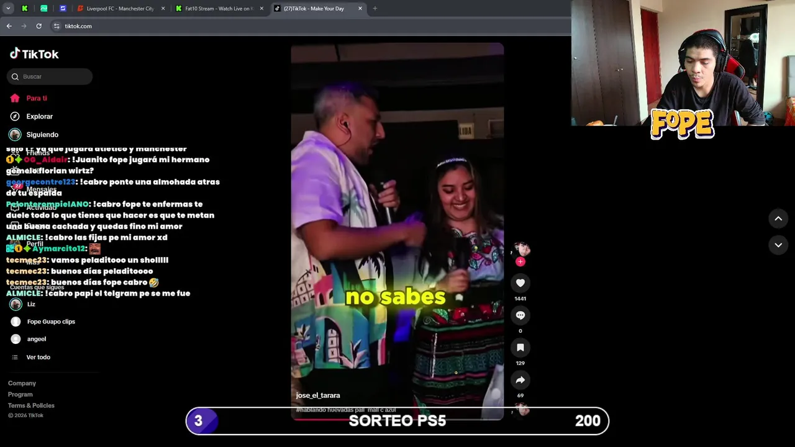Follow creator with the red plus button
795x447 pixels.
(520, 261)
